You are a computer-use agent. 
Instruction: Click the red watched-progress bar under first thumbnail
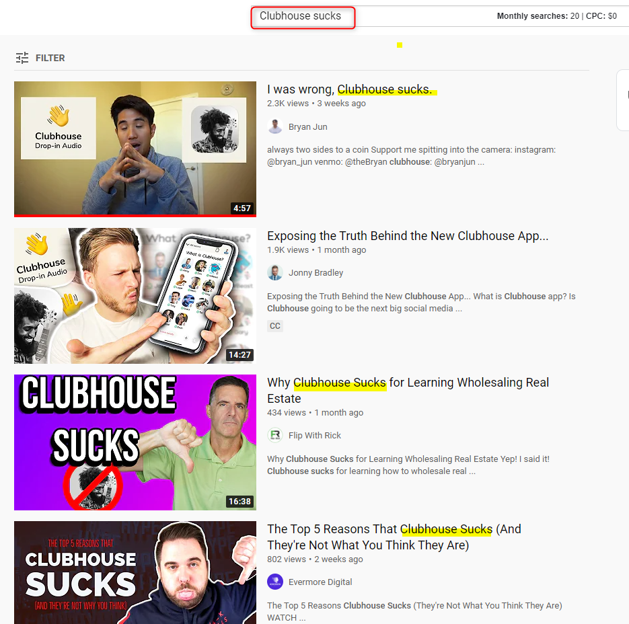pyautogui.click(x=135, y=216)
